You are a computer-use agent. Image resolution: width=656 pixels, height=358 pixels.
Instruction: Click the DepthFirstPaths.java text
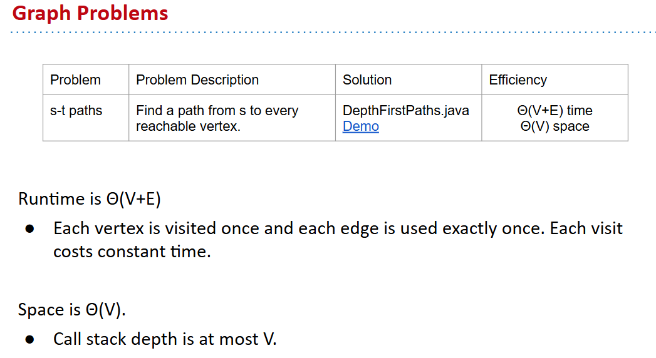405,111
